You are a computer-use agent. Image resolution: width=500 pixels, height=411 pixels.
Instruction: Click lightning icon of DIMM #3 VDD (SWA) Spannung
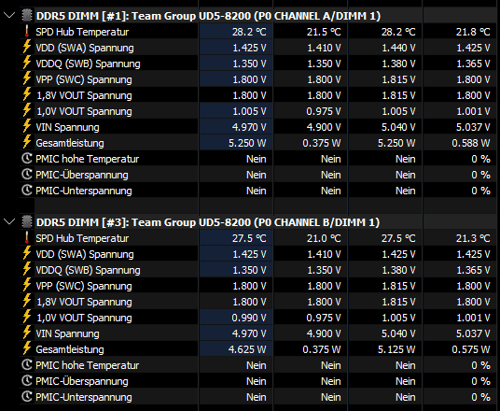click(27, 253)
